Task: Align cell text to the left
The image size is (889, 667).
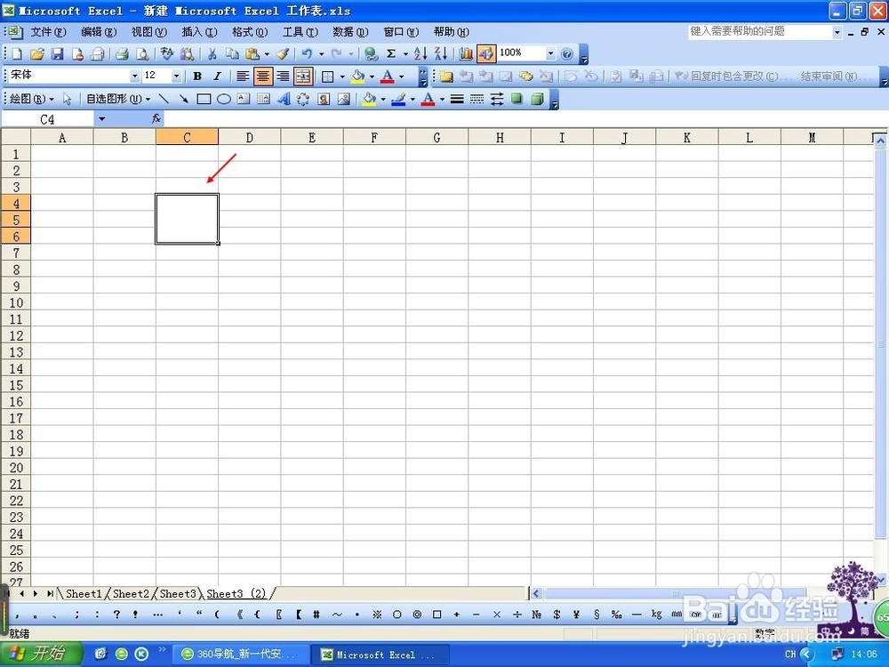Action: point(243,76)
